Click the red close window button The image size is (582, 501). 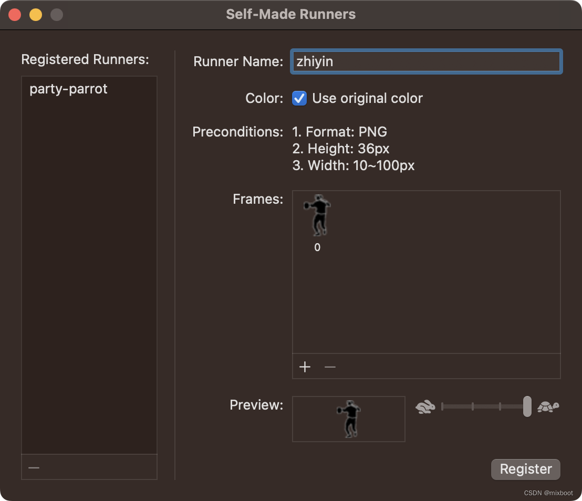[x=15, y=15]
